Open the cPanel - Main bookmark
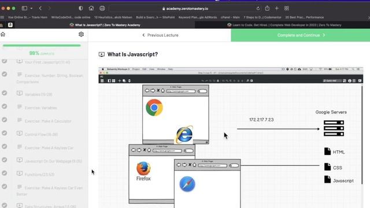The image size is (370, 208). click(230, 17)
